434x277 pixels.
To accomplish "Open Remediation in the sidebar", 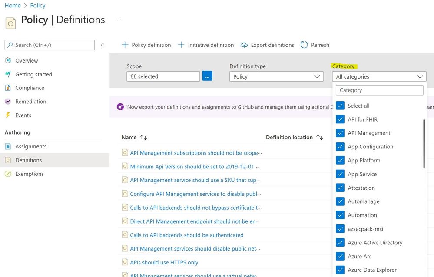I will 31,102.
